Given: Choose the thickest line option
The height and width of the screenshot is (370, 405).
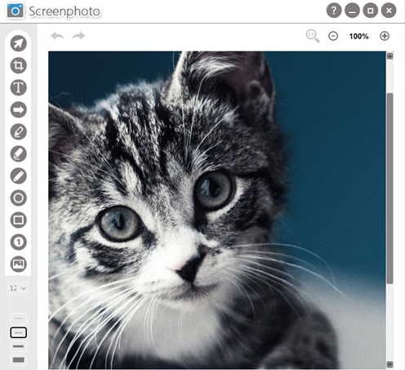Looking at the screenshot, I should (x=19, y=360).
